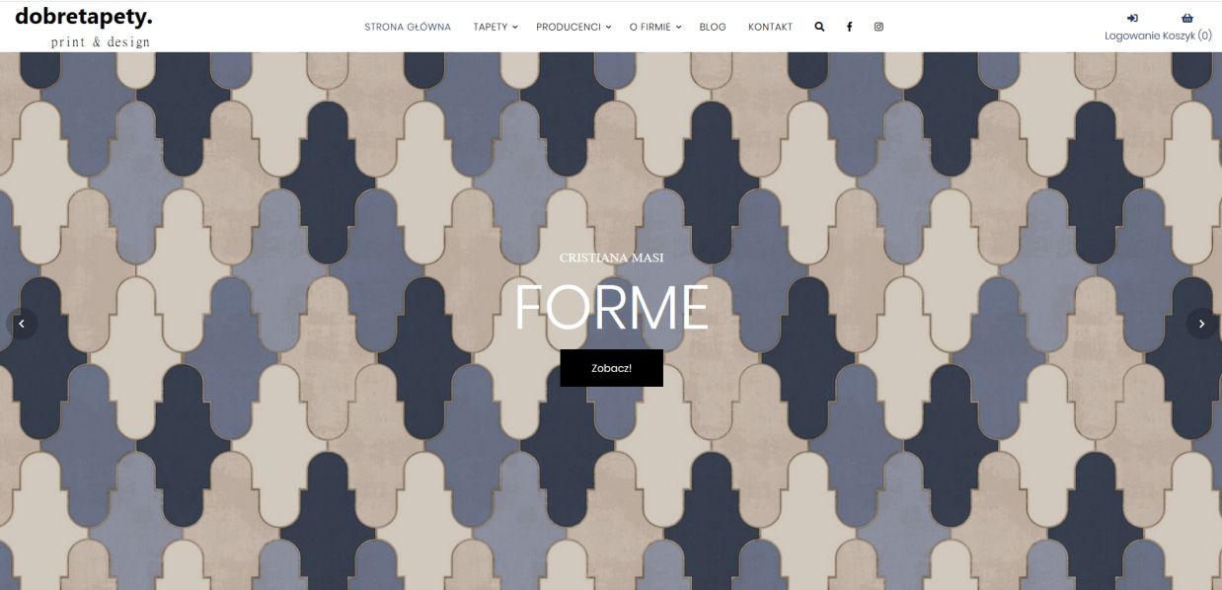Go to previous slide arrow
Screen dimensions: 1222x590
(22, 324)
